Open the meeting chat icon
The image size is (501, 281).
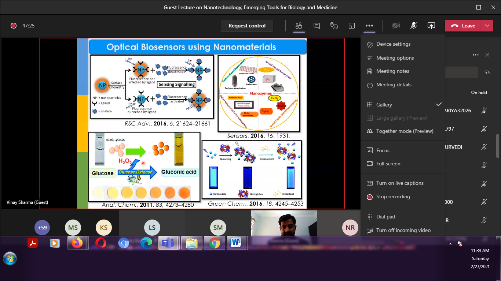coord(317,26)
